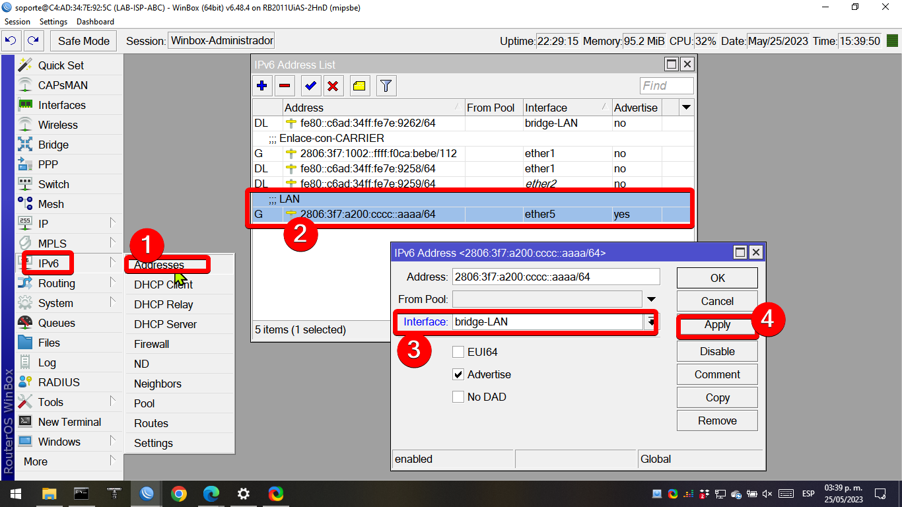
Task: Open the Session menu
Action: point(17,21)
